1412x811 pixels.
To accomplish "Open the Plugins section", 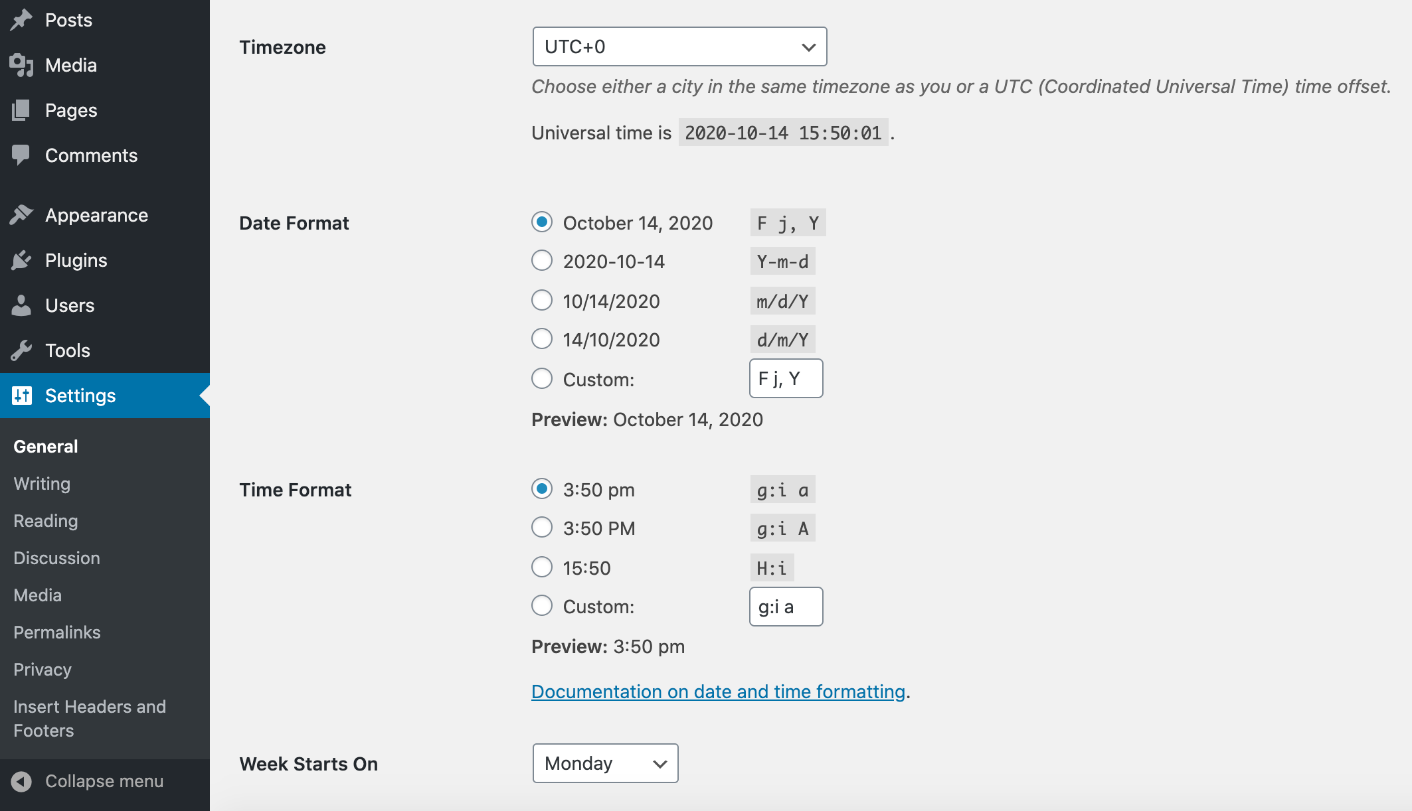I will click(x=22, y=259).
